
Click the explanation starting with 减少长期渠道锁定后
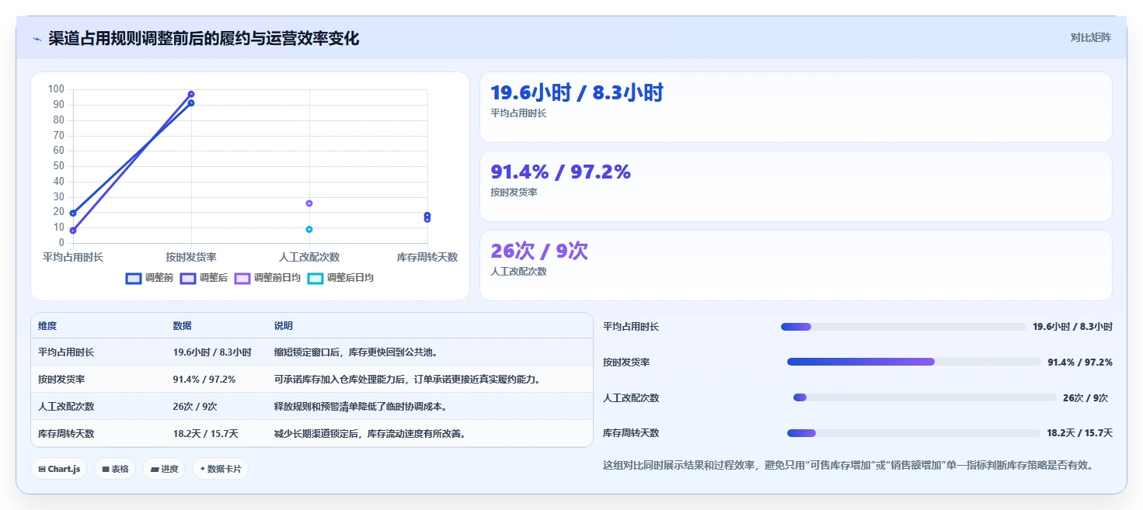(x=370, y=434)
